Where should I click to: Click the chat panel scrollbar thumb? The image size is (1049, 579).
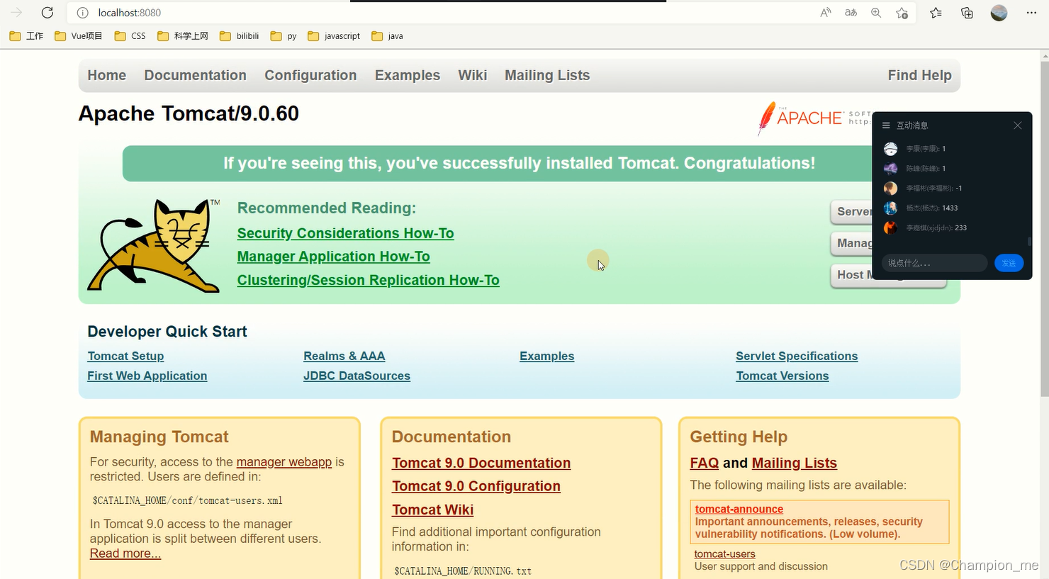1029,242
